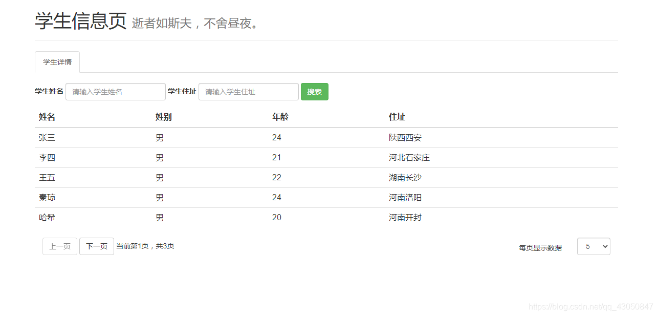Click the 学生住址 label
This screenshot has width=658, height=316.
(182, 92)
